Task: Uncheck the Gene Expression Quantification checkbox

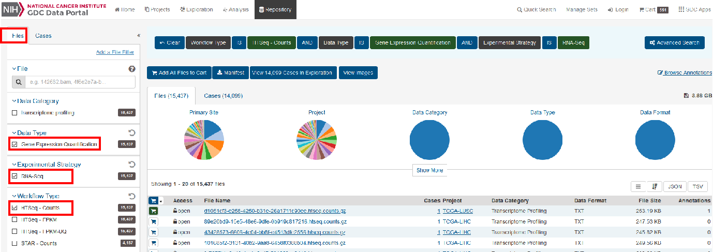Action: [x=14, y=144]
